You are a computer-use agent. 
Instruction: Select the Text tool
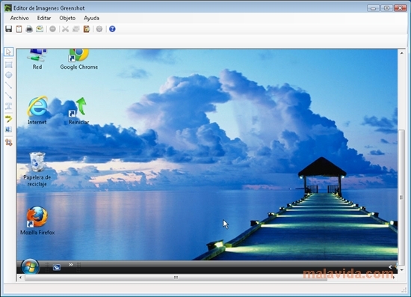click(9, 106)
